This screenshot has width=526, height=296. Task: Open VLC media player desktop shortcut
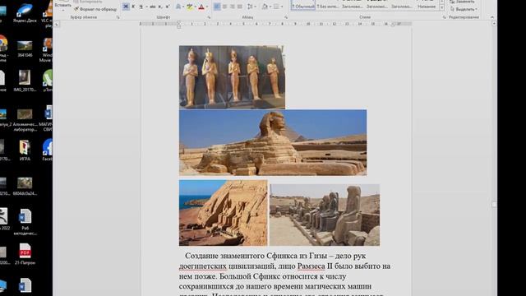click(x=48, y=13)
